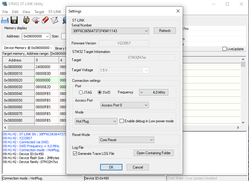
Task: Select the value cell 08000E0D
Action: pos(47,73)
